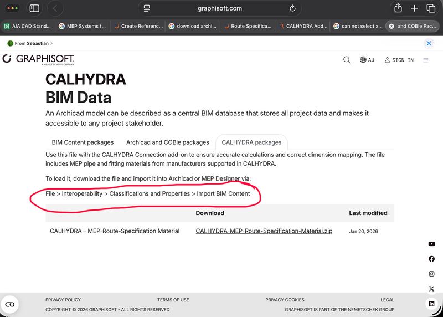Open the PRIVACY POLICY link
This screenshot has height=317, width=443.
pyautogui.click(x=63, y=300)
